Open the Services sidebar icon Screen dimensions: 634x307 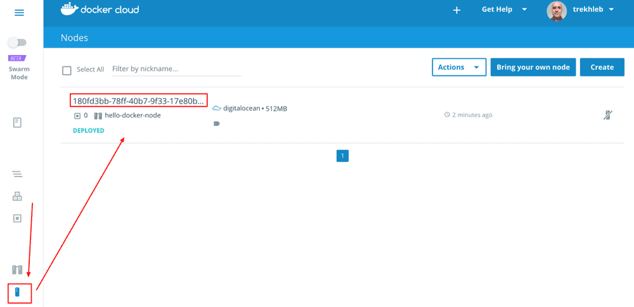pos(17,196)
